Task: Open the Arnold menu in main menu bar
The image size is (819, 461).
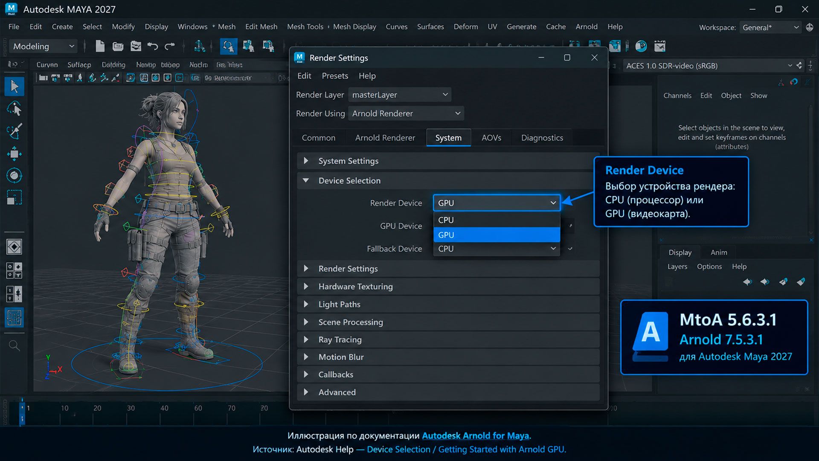Action: (586, 26)
